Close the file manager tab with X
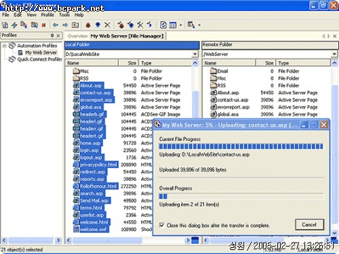 (x=335, y=36)
